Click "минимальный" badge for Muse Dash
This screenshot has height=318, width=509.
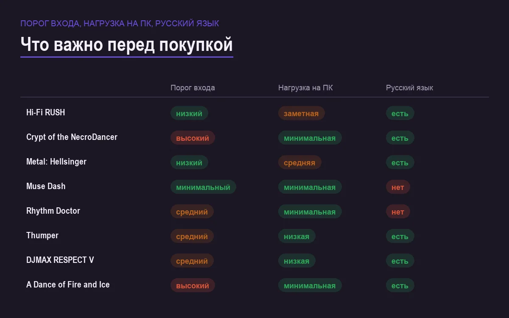203,187
